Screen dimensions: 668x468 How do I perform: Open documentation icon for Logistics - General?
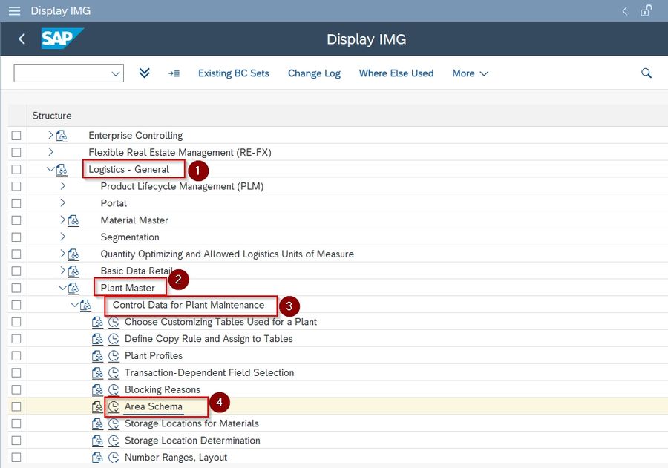(x=62, y=170)
